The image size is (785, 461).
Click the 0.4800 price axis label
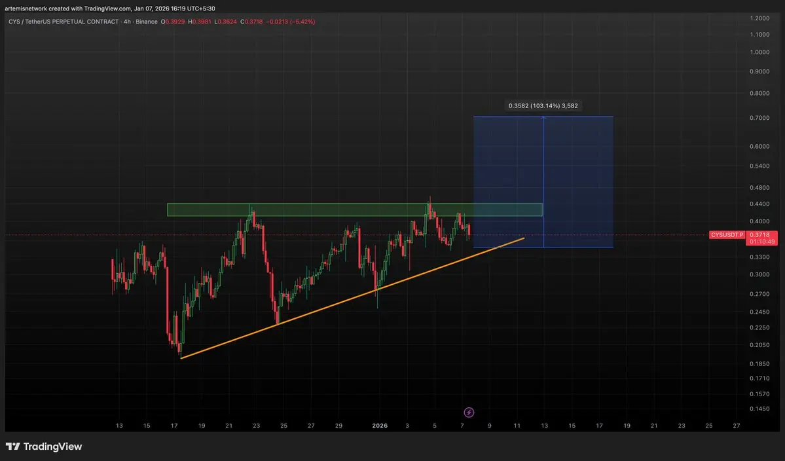point(759,188)
